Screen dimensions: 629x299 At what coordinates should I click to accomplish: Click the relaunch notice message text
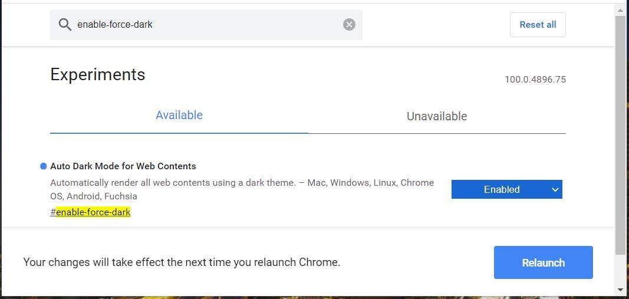click(x=182, y=262)
